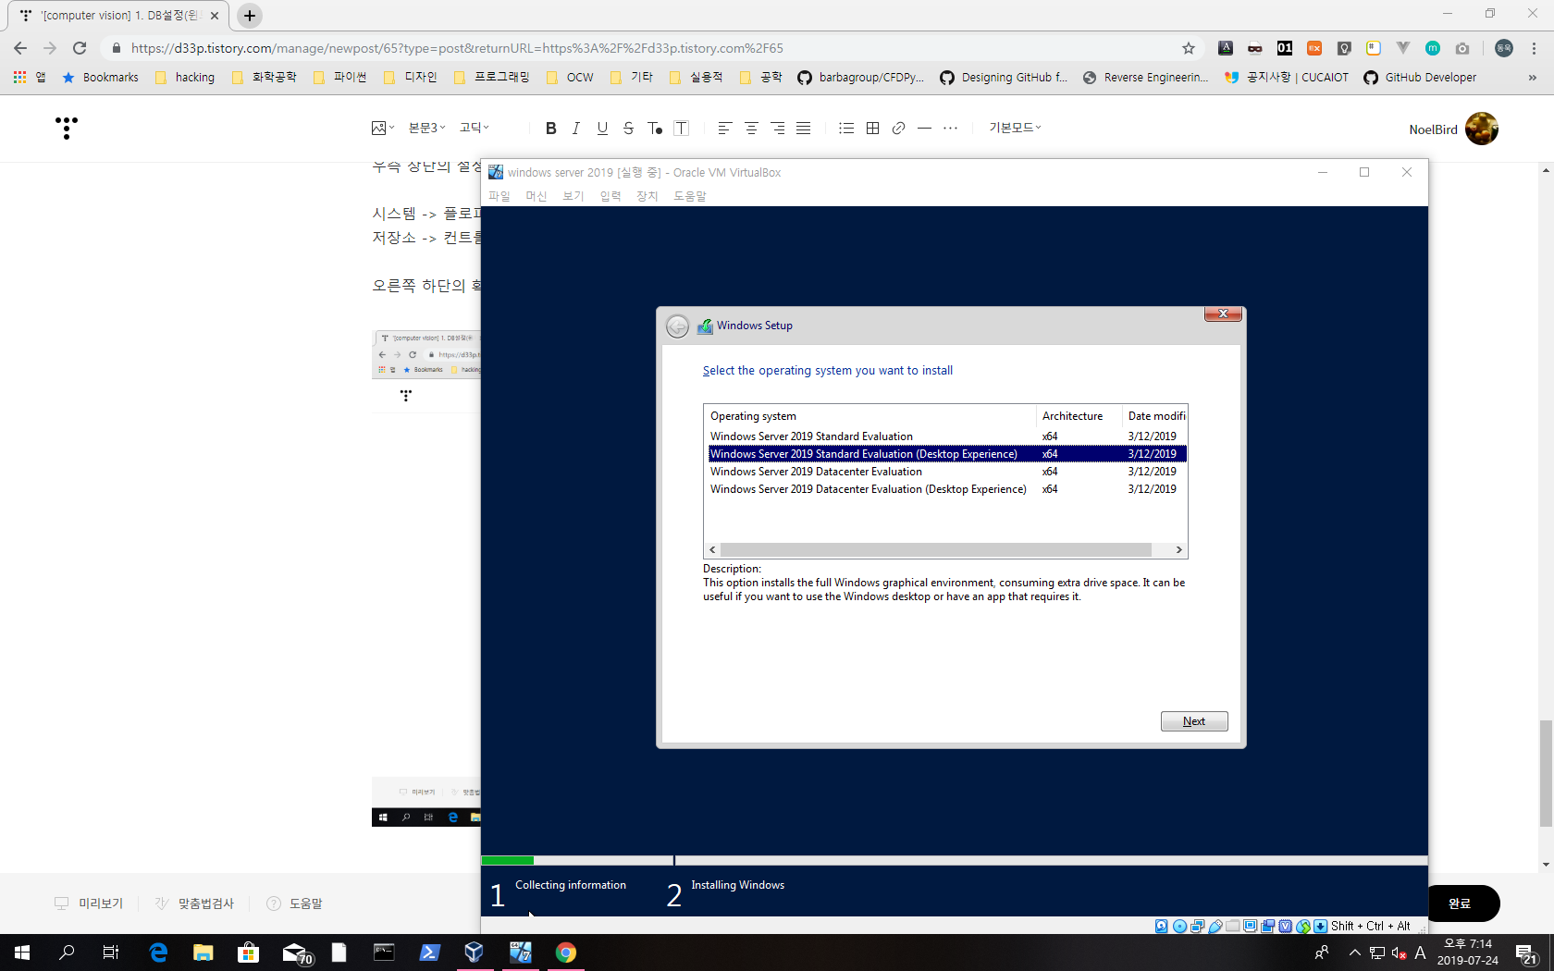This screenshot has width=1554, height=971.
Task: Open OCW bookmarks folder
Action: [570, 78]
